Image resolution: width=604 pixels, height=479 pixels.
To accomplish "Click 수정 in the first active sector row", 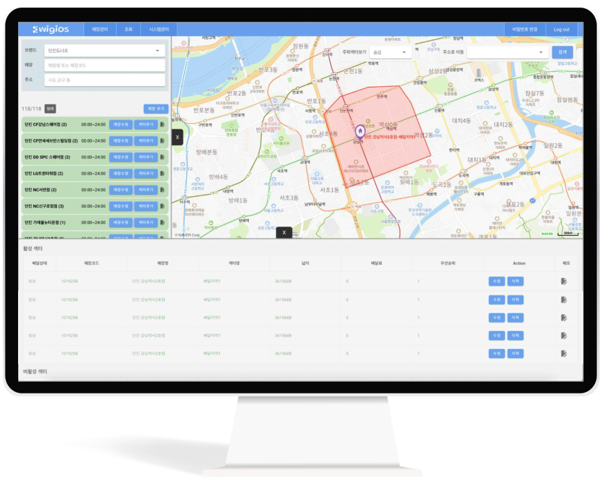I will click(x=496, y=282).
